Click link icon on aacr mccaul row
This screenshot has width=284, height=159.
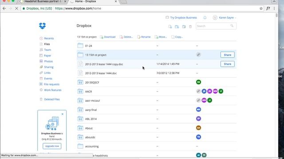[x=198, y=100]
